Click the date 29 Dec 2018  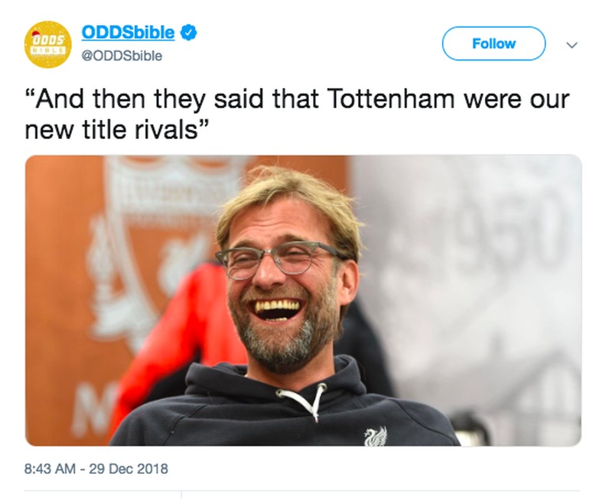point(129,468)
